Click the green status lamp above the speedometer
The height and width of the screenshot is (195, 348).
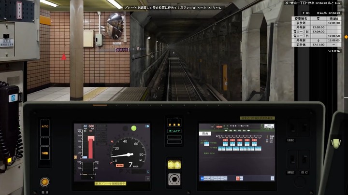pos(133,128)
